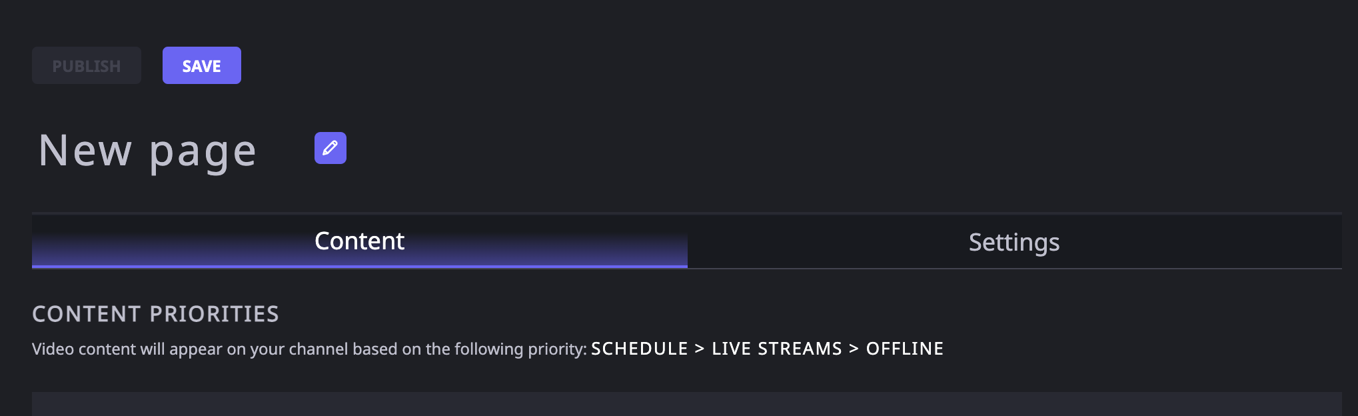Click the OFFLINE priority label
Viewport: 1358px width, 416px height.
[x=904, y=349]
